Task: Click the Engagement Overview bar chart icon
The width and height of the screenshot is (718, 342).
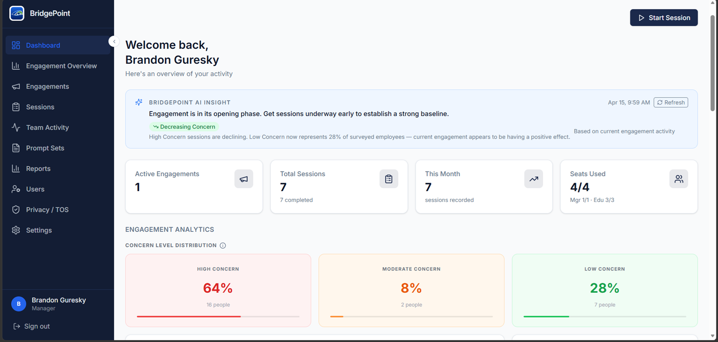Action: point(16,66)
